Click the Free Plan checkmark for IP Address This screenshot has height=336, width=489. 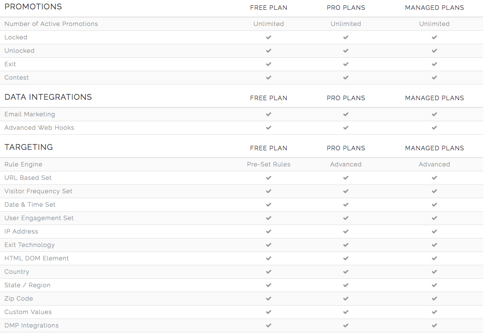click(268, 232)
